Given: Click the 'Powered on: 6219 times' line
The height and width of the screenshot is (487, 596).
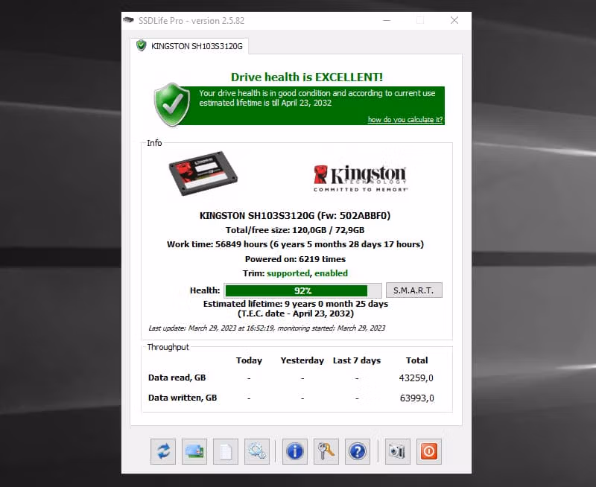Looking at the screenshot, I should [x=295, y=259].
